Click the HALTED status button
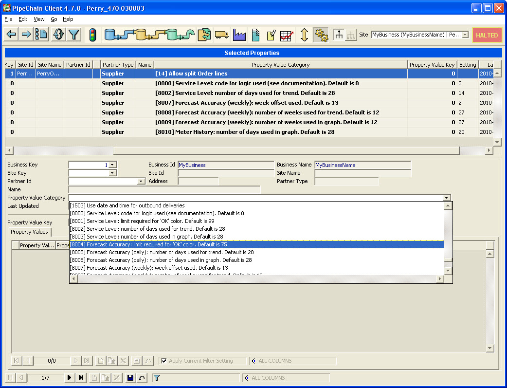This screenshot has width=507, height=388. click(x=487, y=35)
